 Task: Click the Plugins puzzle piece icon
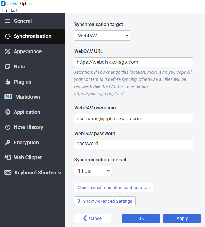tap(8, 82)
